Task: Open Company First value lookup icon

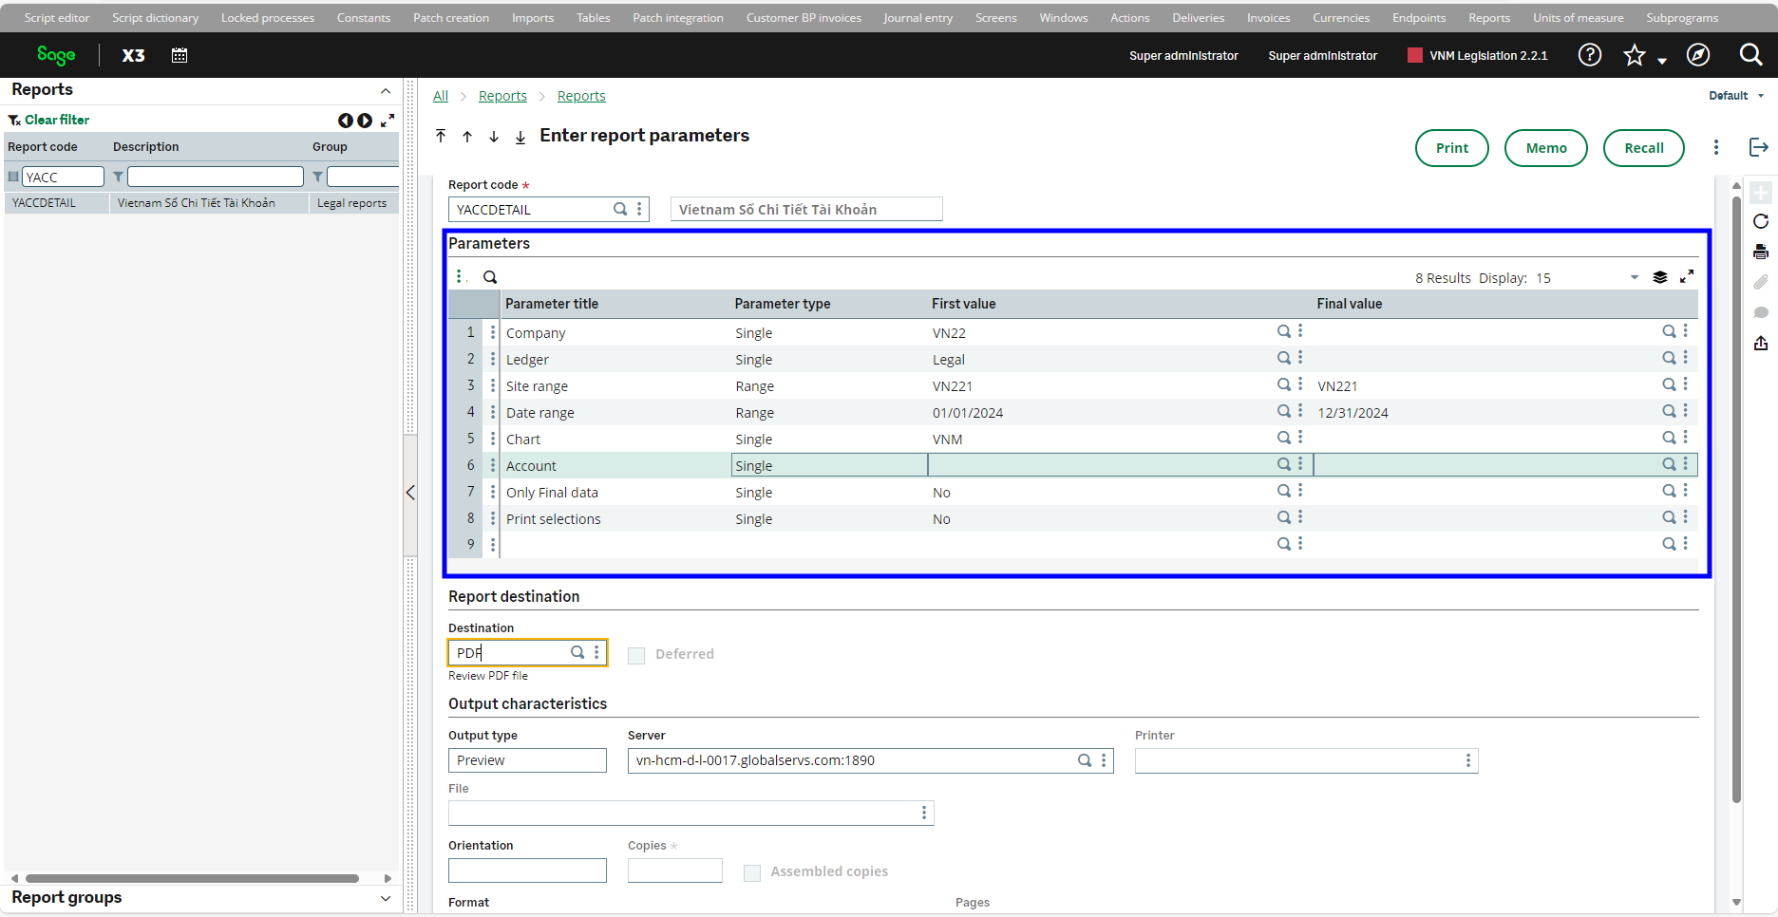Action: [1283, 331]
